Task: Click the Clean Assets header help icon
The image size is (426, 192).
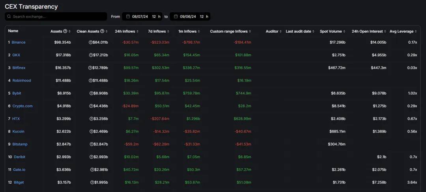Action: point(102,31)
